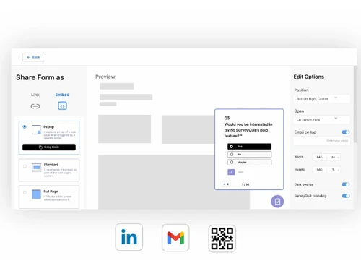Click the Gmail share icon
Image resolution: width=361 pixels, height=271 pixels.
point(175,238)
